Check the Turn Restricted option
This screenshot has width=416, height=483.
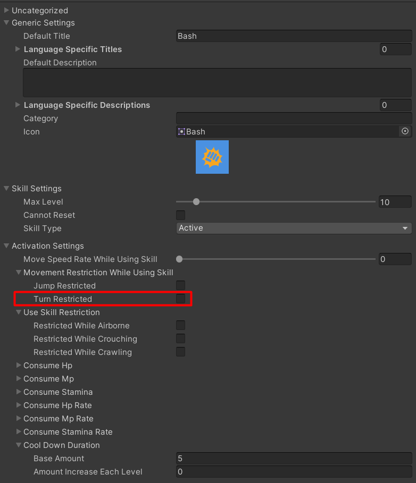pos(180,299)
